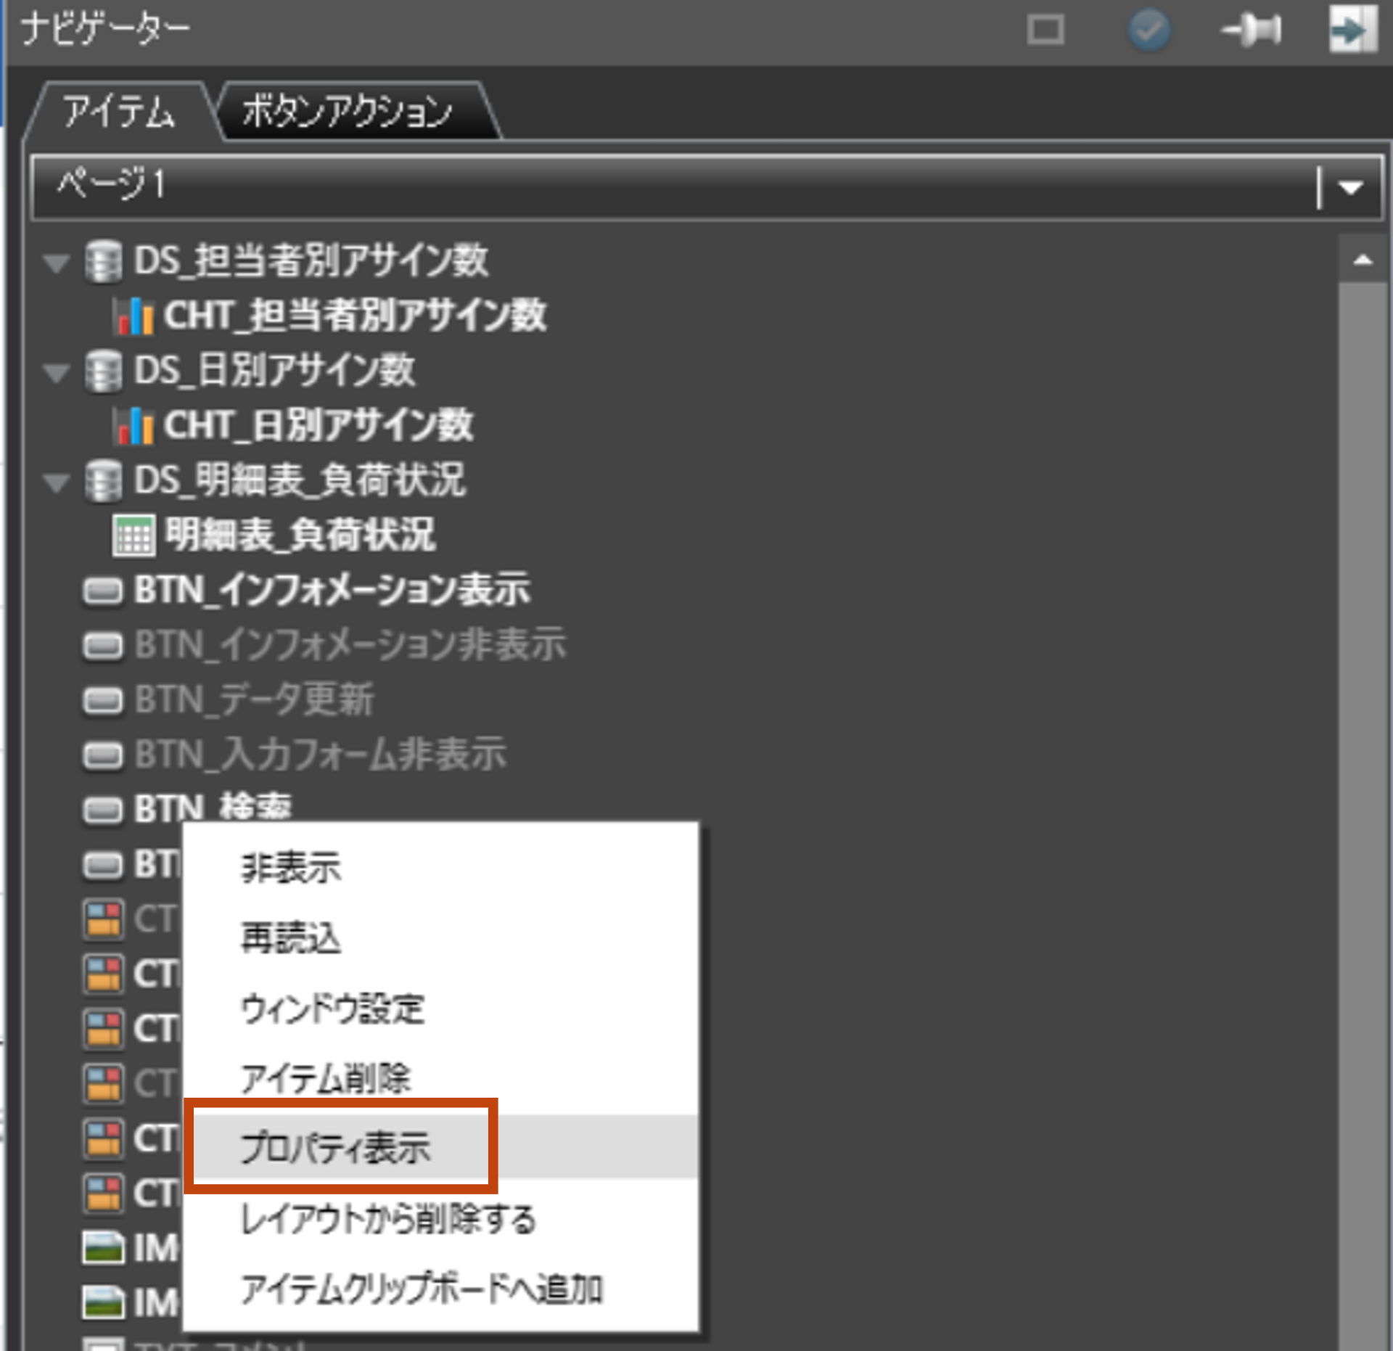Click the blue checkmark circle icon
Screen dimensions: 1393x1351
click(1149, 30)
